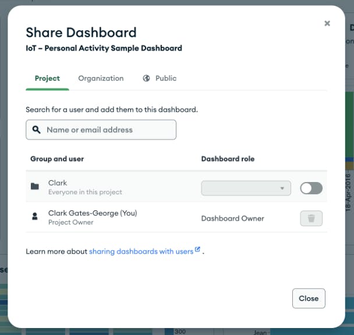Viewport: 354px width, 335px height.
Task: Open the Dashboard role dropdown for Clark
Action: tap(246, 188)
